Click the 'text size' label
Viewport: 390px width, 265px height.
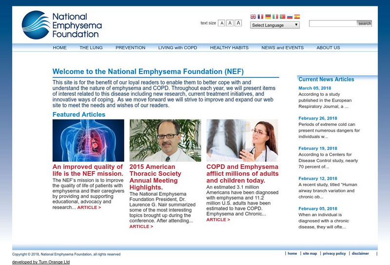208,23
